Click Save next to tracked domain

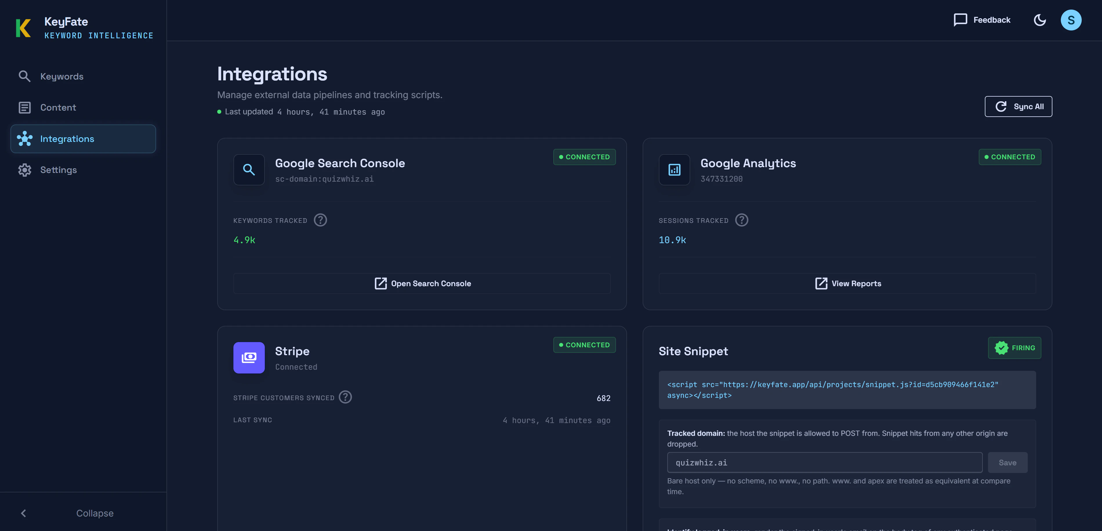pos(1007,463)
